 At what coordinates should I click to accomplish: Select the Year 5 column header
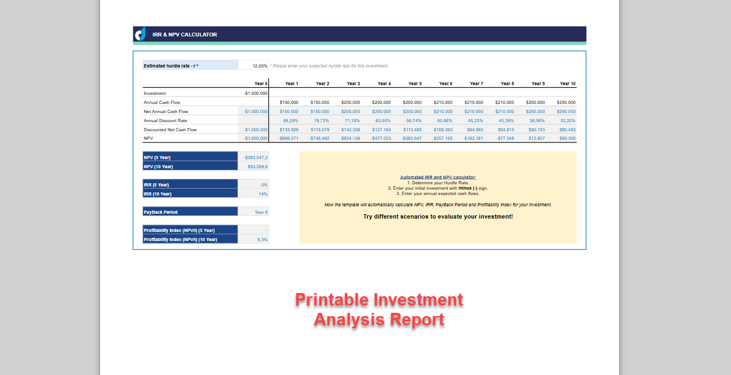415,83
